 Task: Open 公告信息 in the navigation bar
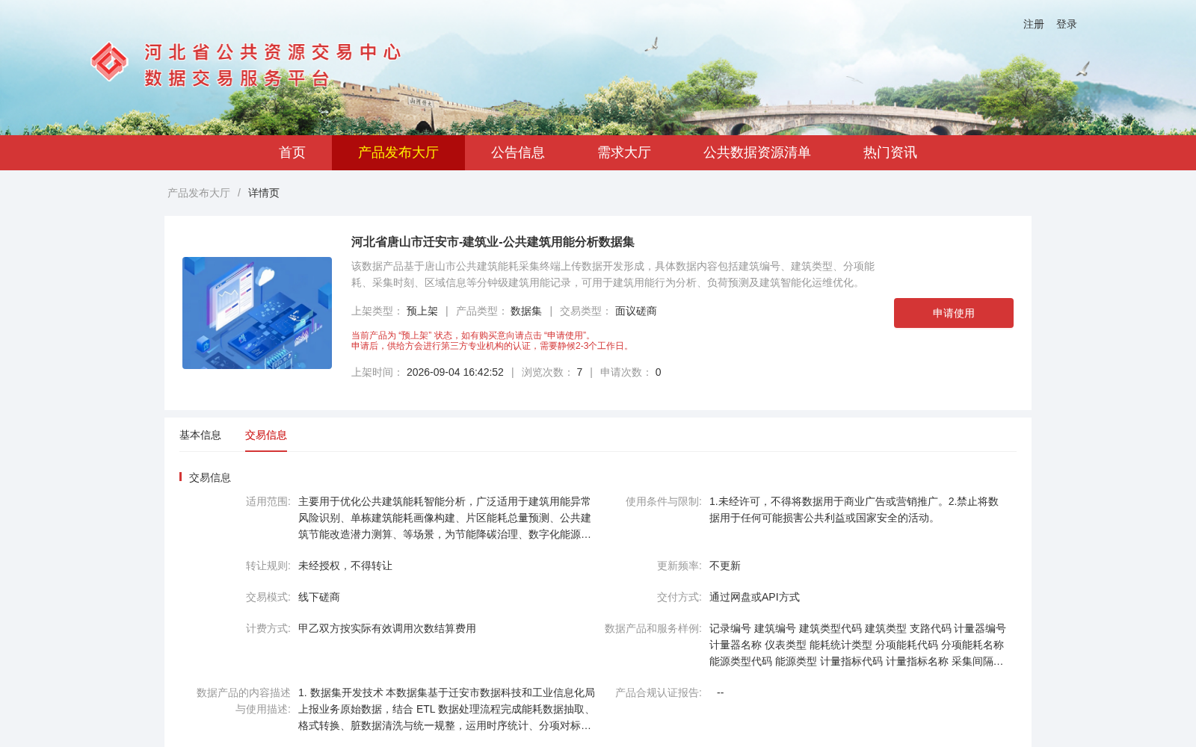[x=518, y=152]
